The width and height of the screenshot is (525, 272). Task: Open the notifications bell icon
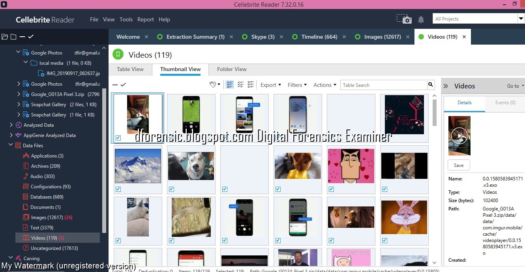click(x=421, y=19)
